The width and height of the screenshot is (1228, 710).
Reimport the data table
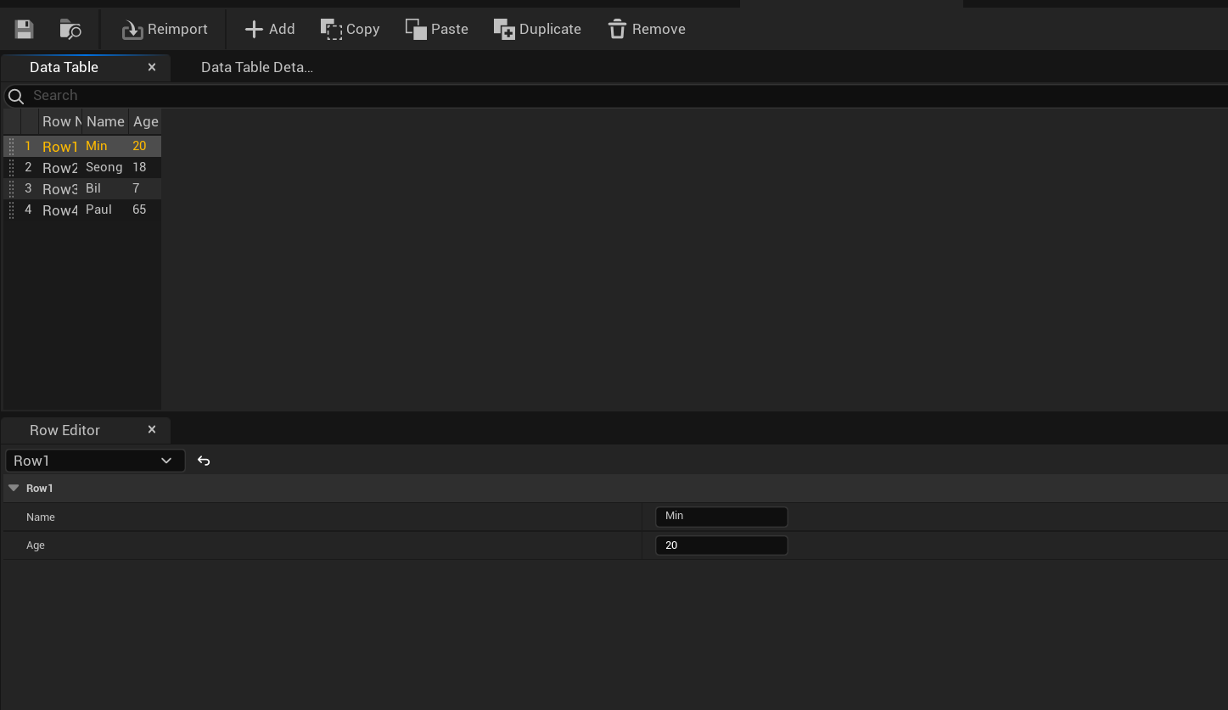[x=165, y=30]
